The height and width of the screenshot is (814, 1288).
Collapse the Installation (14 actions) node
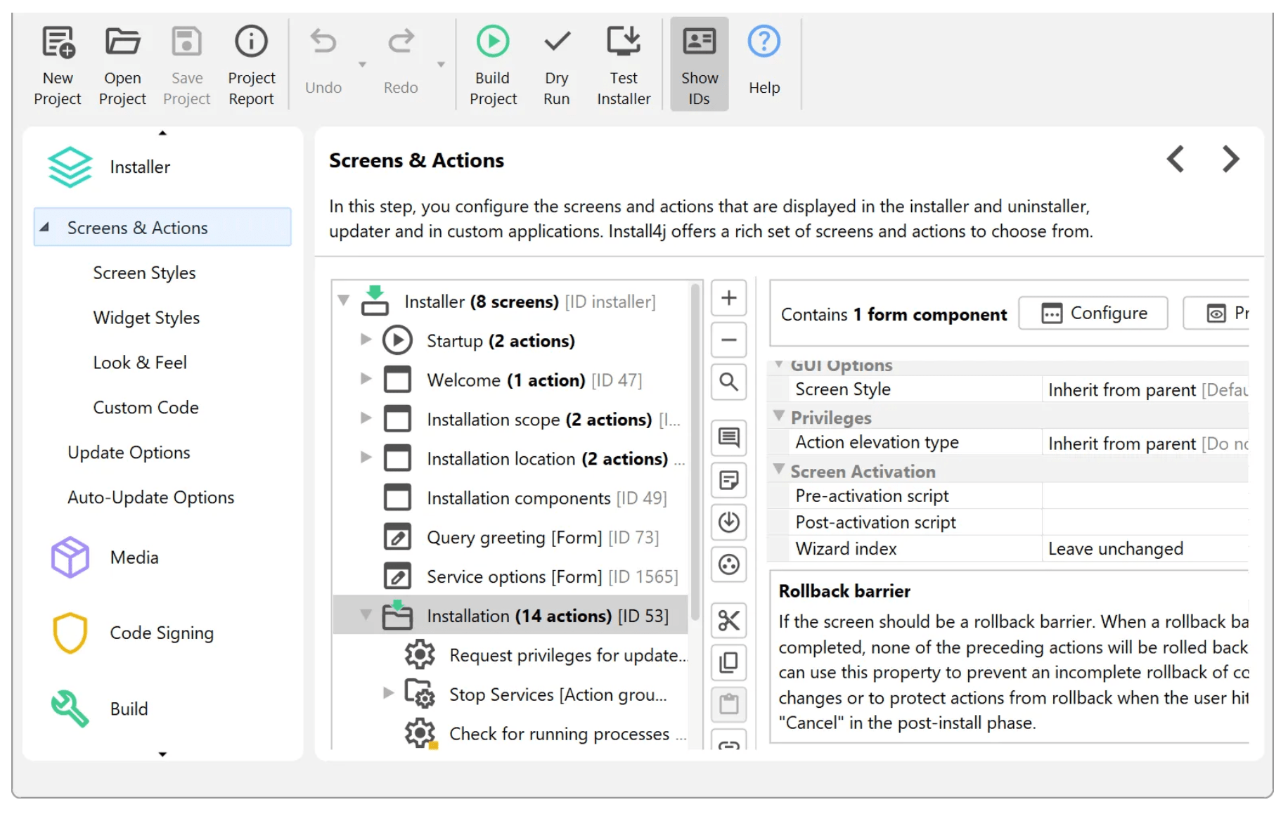[x=366, y=615]
